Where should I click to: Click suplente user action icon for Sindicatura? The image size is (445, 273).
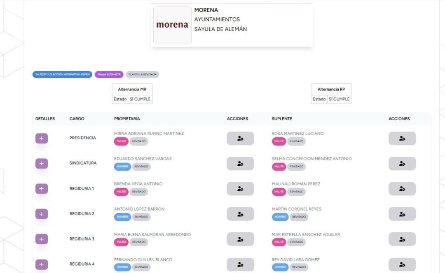point(402,163)
